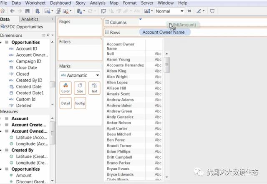Image resolution: width=267 pixels, height=184 pixels.
Task: Click the presentation mode icon in toolbar
Action: click(212, 11)
